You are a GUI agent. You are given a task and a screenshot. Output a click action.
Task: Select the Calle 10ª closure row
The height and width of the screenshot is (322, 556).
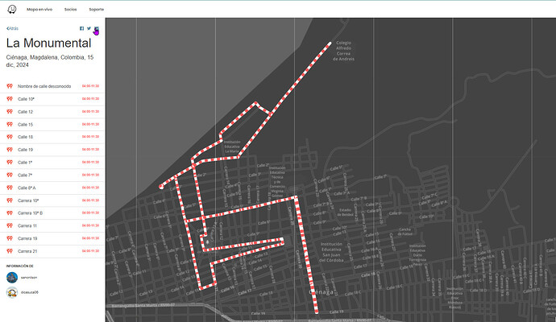tap(29, 99)
